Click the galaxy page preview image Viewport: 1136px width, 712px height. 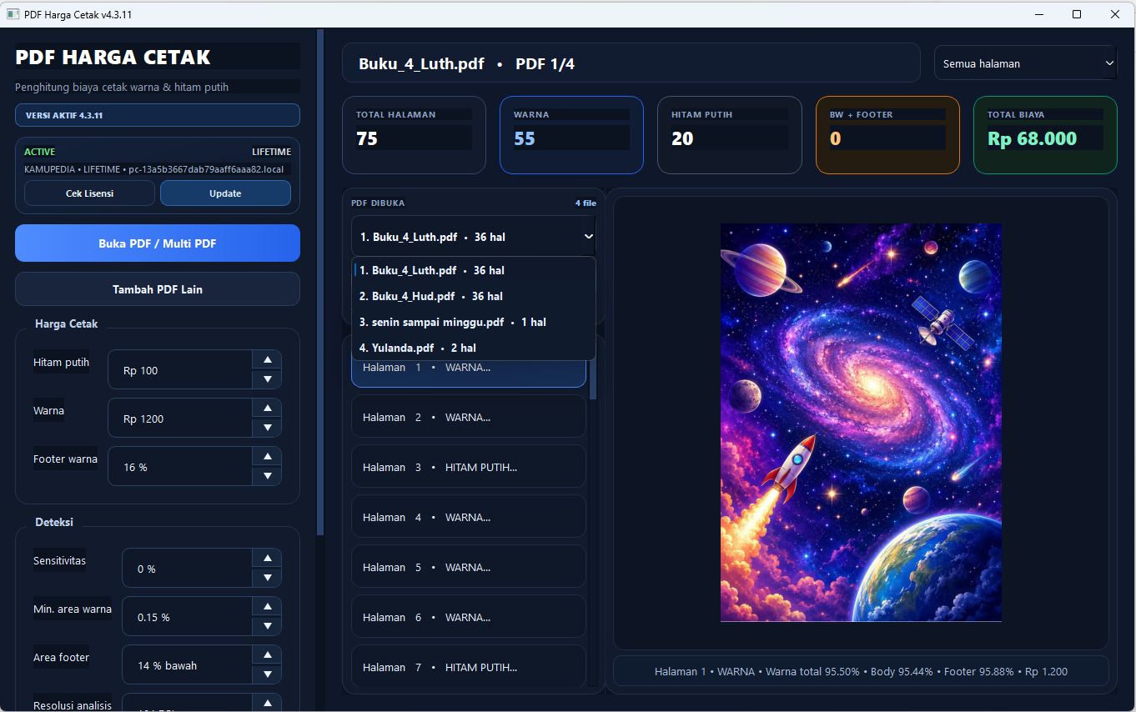[x=861, y=423]
